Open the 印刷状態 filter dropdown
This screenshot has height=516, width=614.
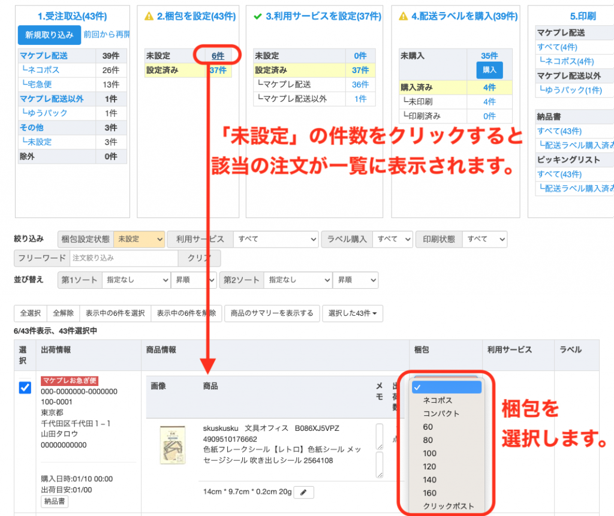click(484, 239)
